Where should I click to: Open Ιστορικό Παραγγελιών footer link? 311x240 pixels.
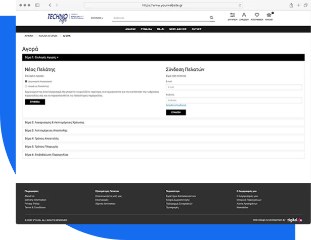pyautogui.click(x=249, y=200)
